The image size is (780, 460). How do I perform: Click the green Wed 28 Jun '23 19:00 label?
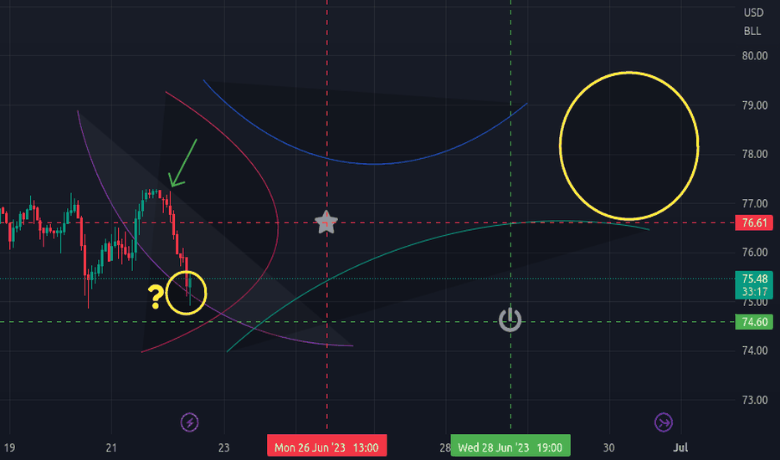pyautogui.click(x=511, y=446)
